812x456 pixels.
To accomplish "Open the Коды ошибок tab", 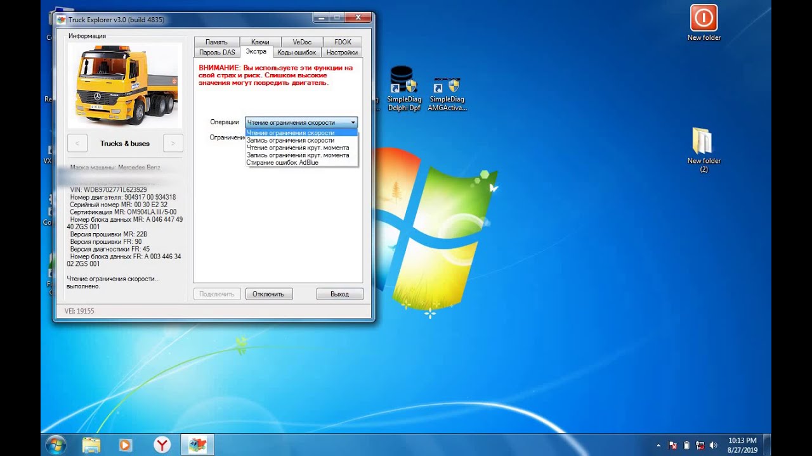I will click(x=297, y=53).
